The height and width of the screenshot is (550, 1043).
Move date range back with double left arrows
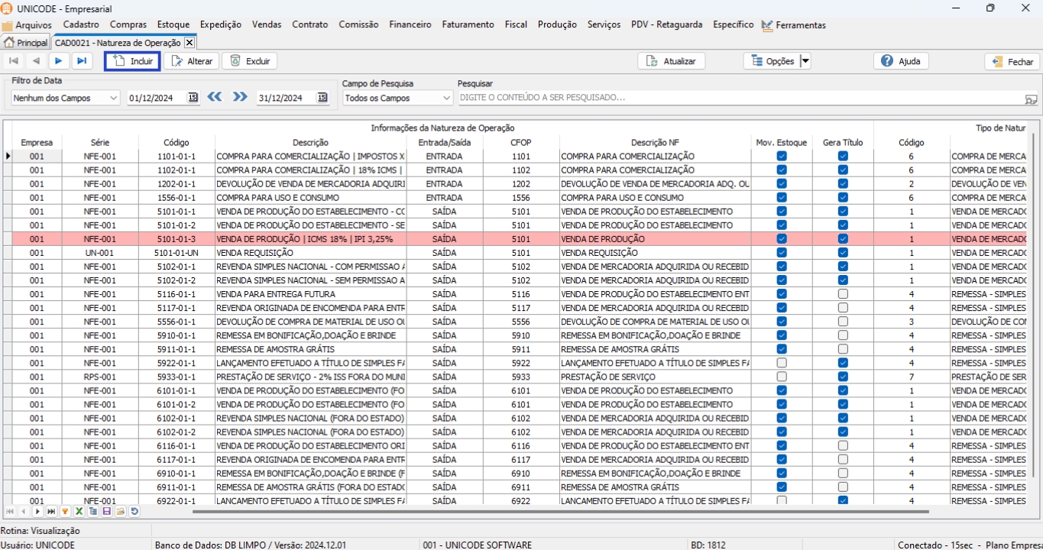pos(215,97)
